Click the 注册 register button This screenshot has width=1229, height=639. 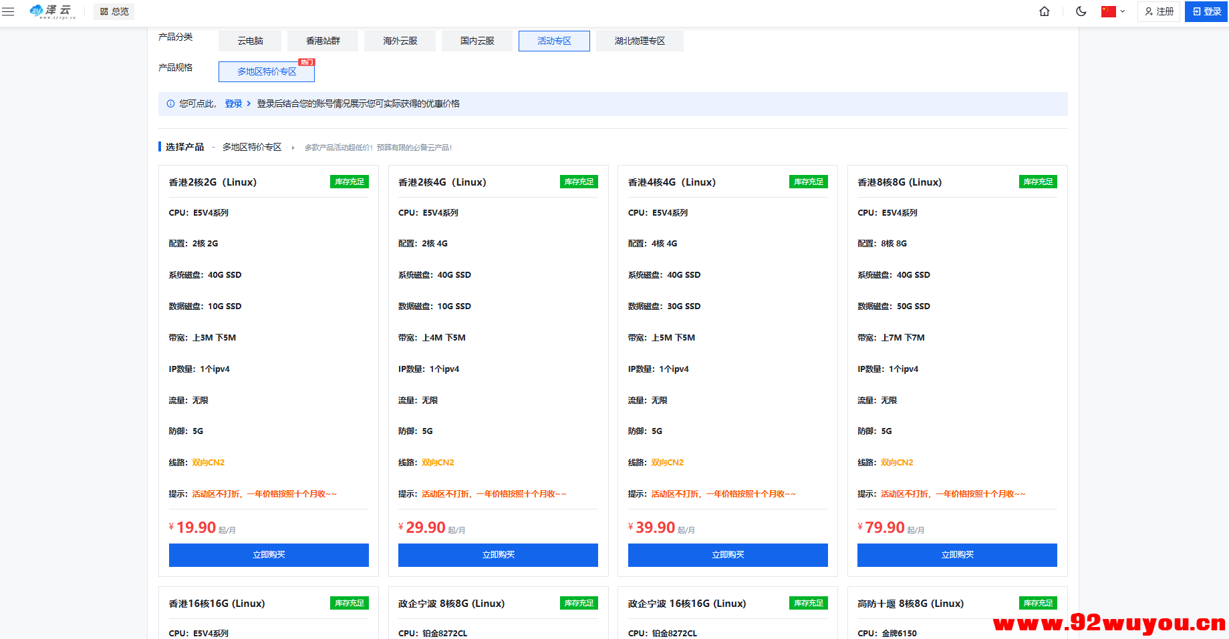[1159, 11]
